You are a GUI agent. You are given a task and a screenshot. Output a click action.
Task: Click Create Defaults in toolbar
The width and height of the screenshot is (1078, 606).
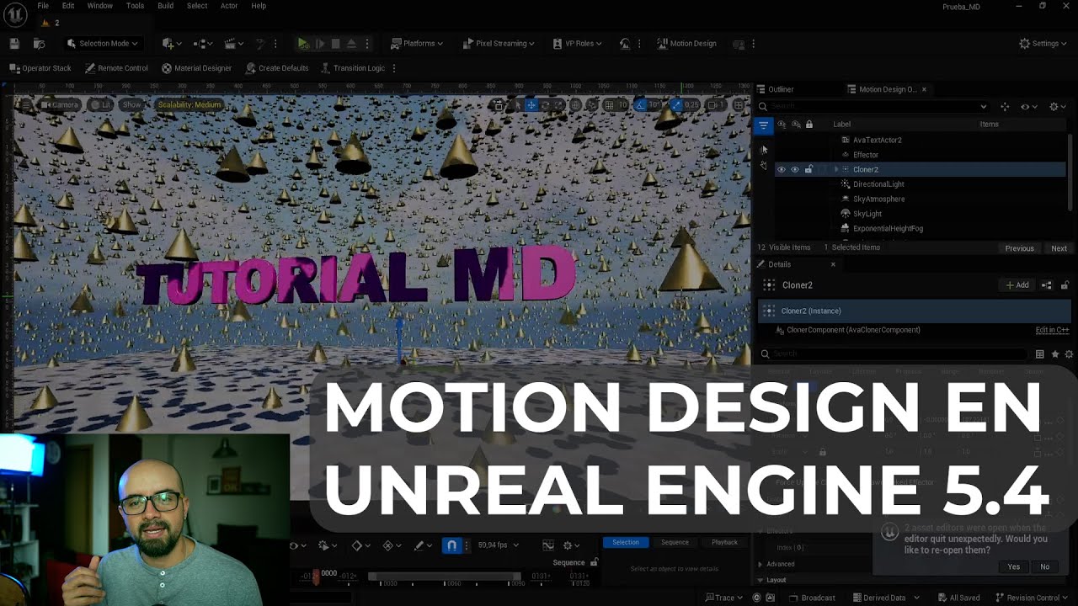point(277,68)
